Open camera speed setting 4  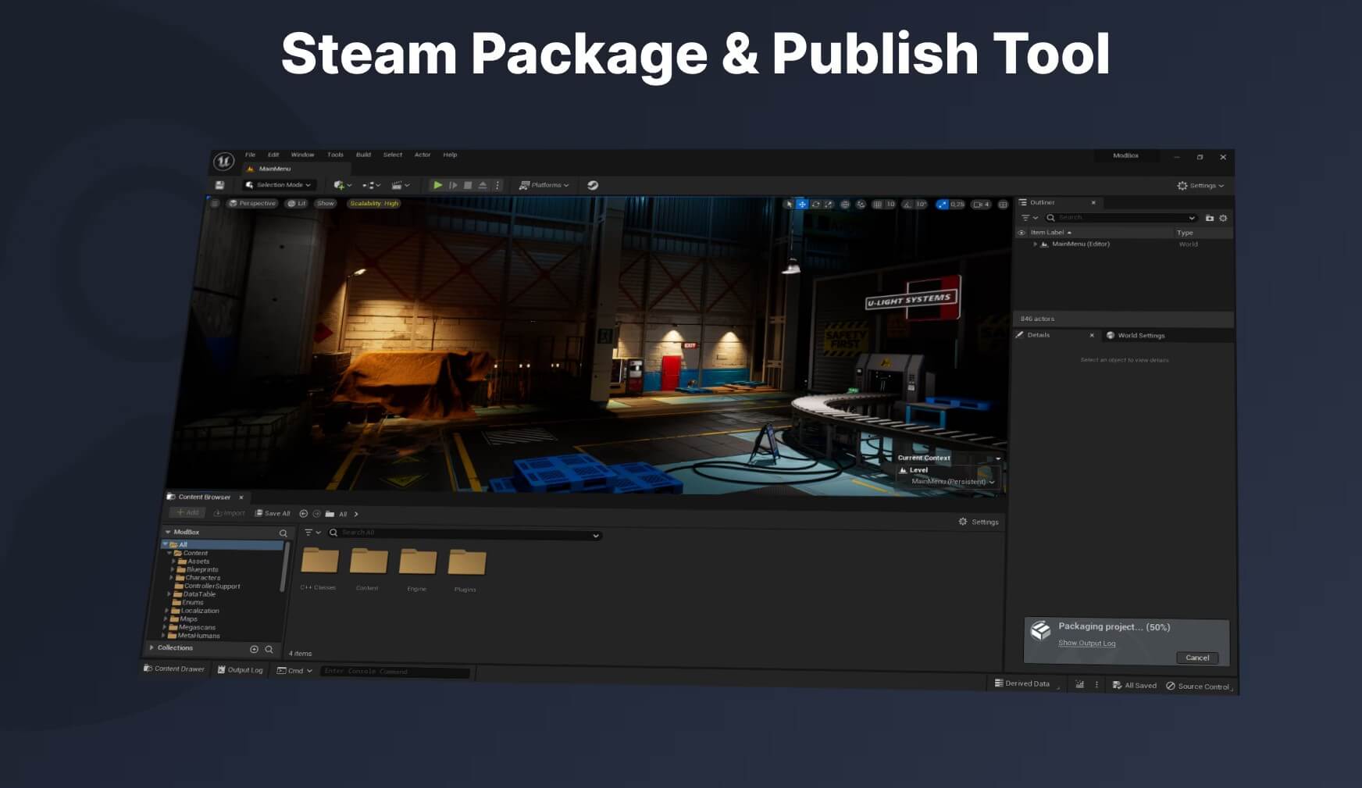tap(982, 205)
